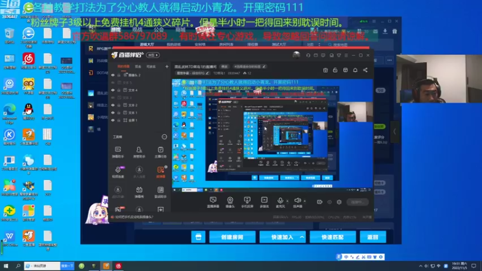Screen dimensions: 482x271
Task: Click the 直播屏幕 screen capture icon
Action: coord(213,201)
